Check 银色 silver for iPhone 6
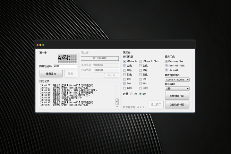Viewport: 231px width, 154px height. click(124, 70)
